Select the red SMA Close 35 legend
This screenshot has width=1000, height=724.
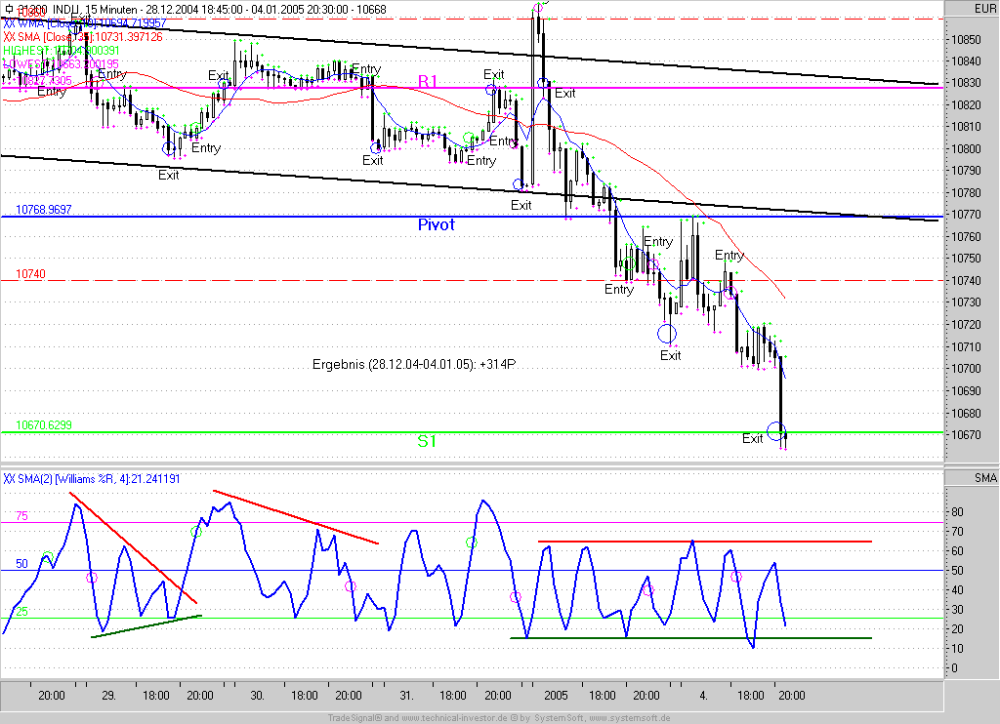click(83, 36)
